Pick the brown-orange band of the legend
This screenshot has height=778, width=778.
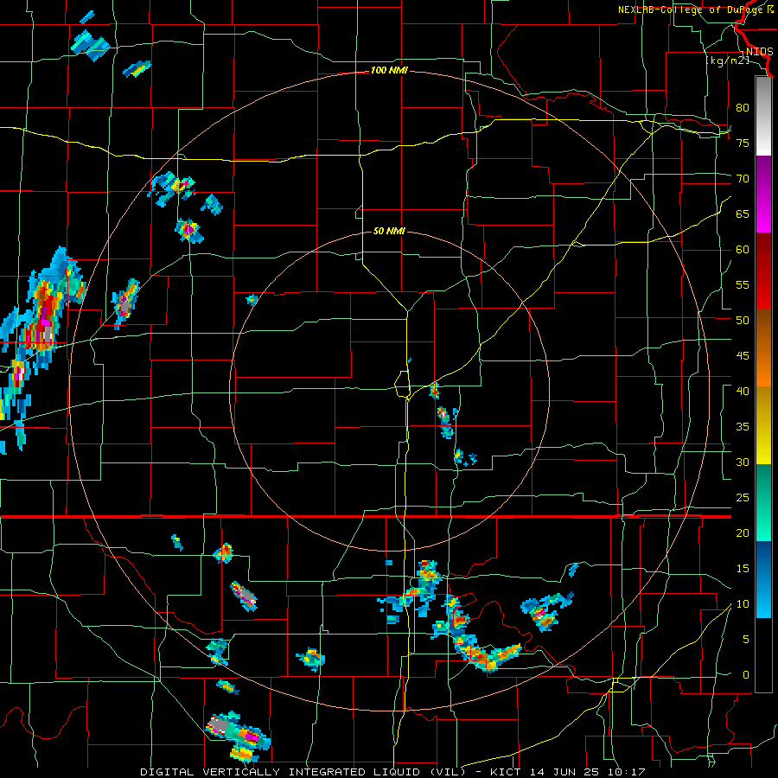pyautogui.click(x=763, y=348)
